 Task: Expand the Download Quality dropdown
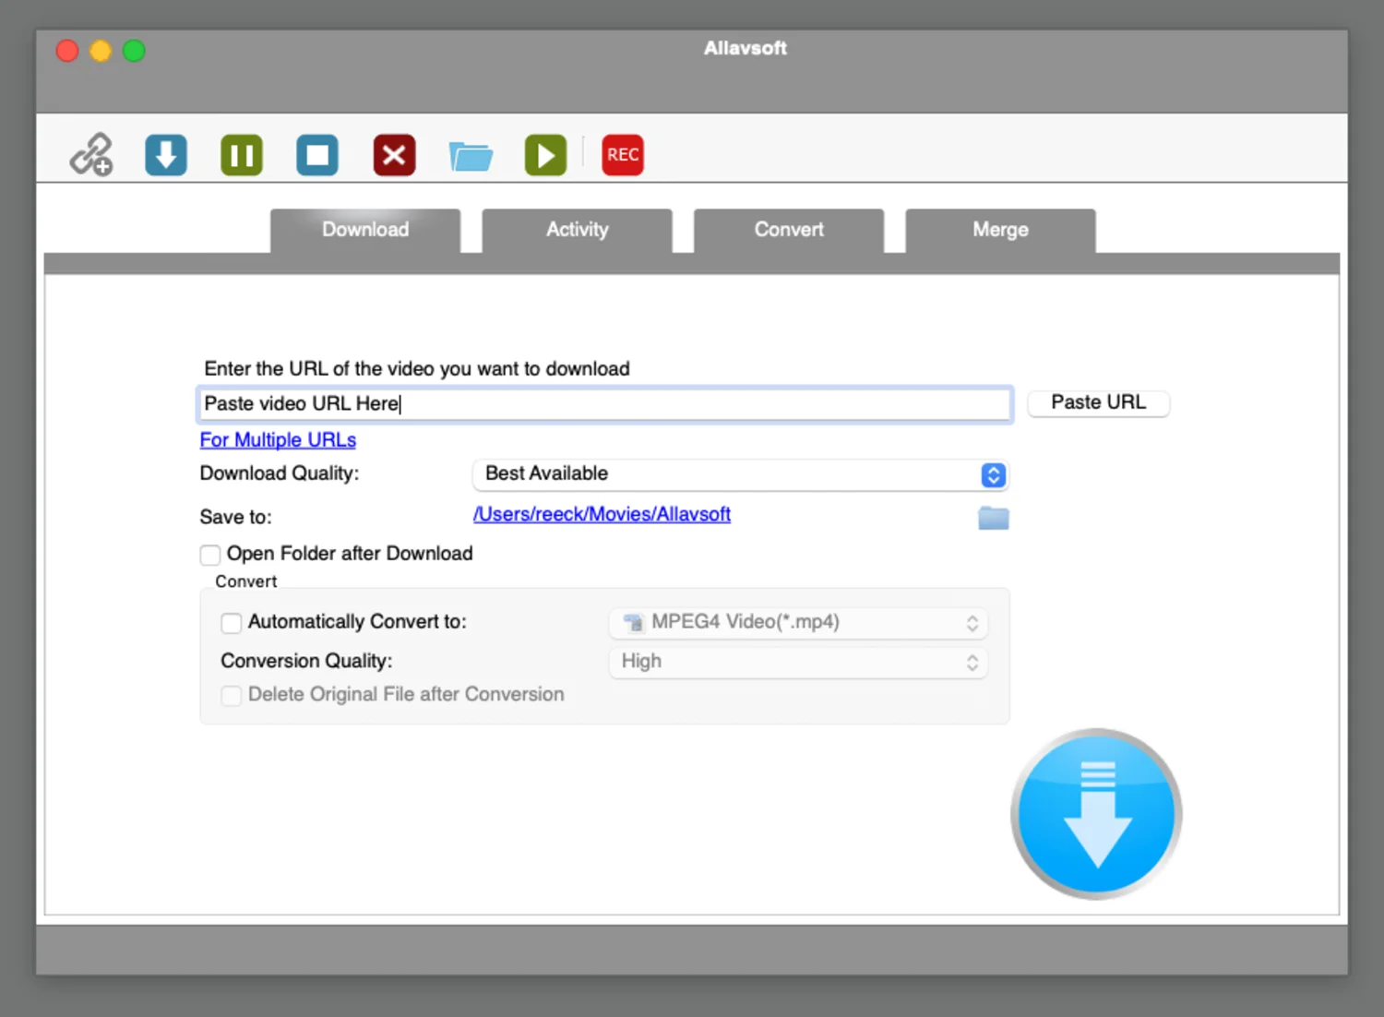click(x=740, y=474)
